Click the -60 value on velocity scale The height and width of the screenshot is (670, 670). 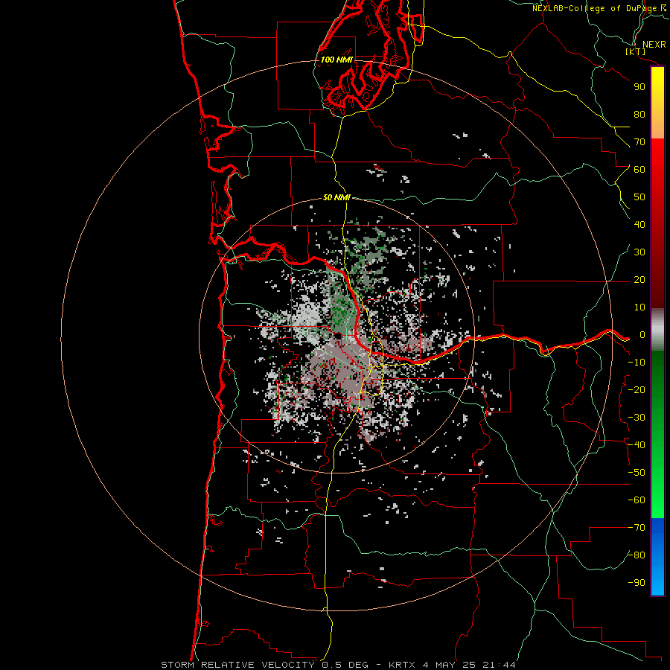pos(636,500)
